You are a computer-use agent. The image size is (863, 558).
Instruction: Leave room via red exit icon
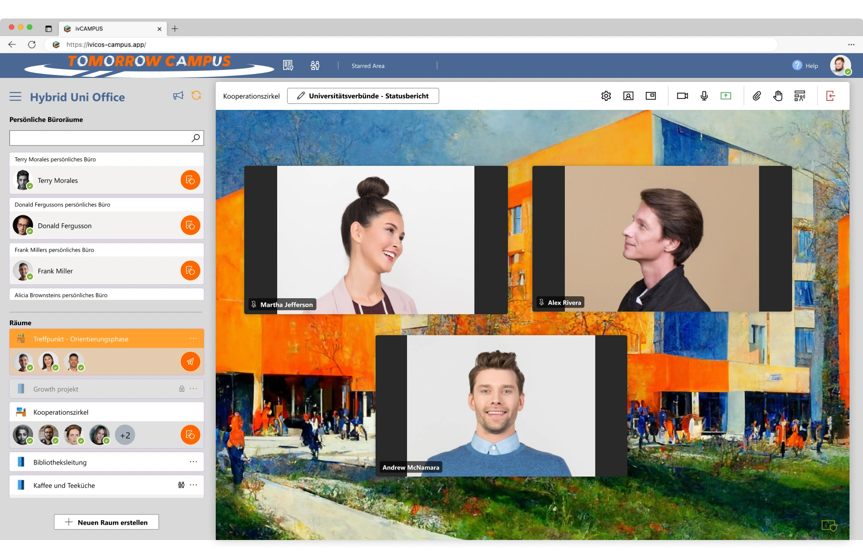[x=831, y=96]
